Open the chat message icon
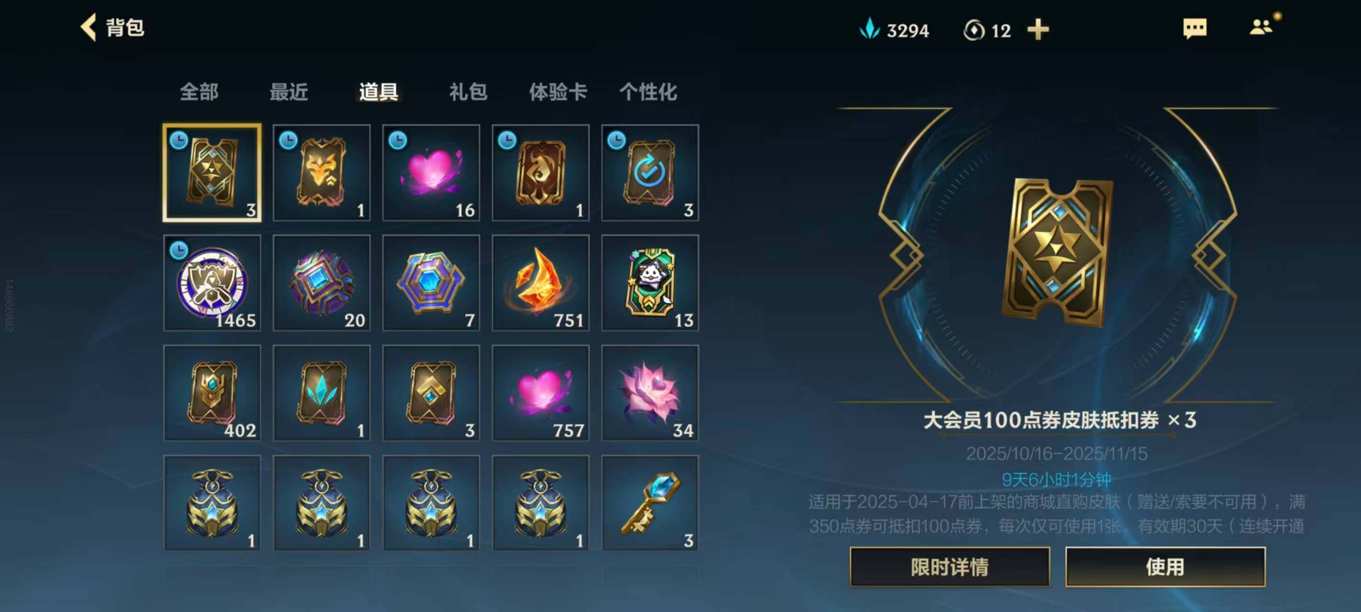The width and height of the screenshot is (1361, 612). (1194, 29)
